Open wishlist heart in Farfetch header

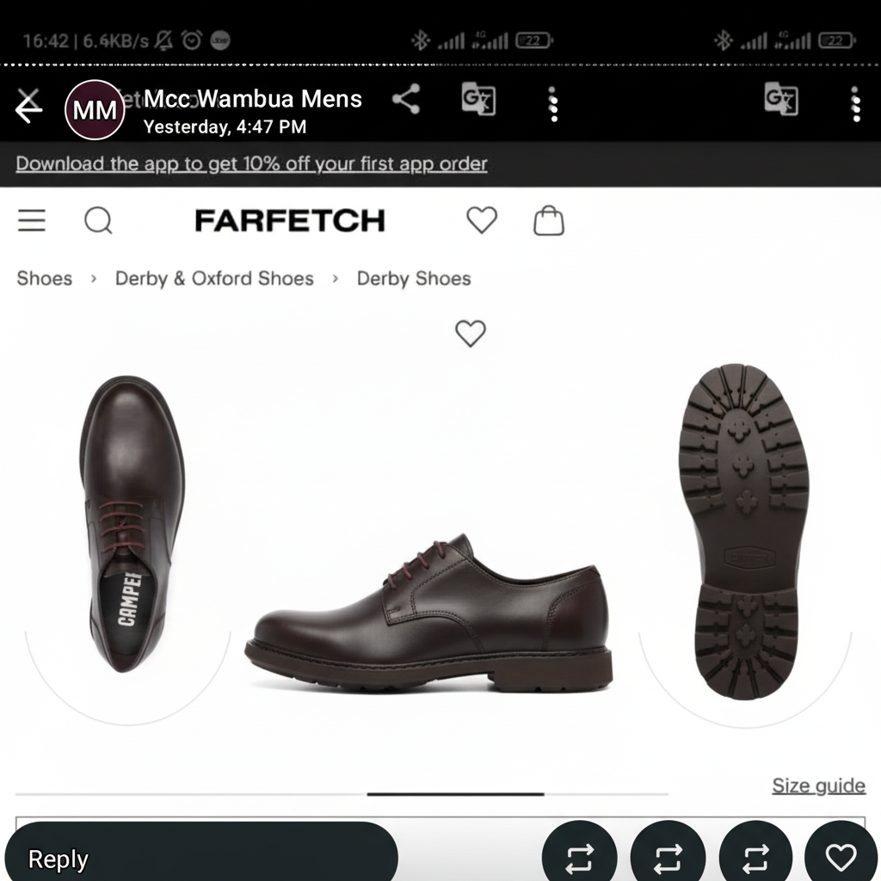pos(482,219)
